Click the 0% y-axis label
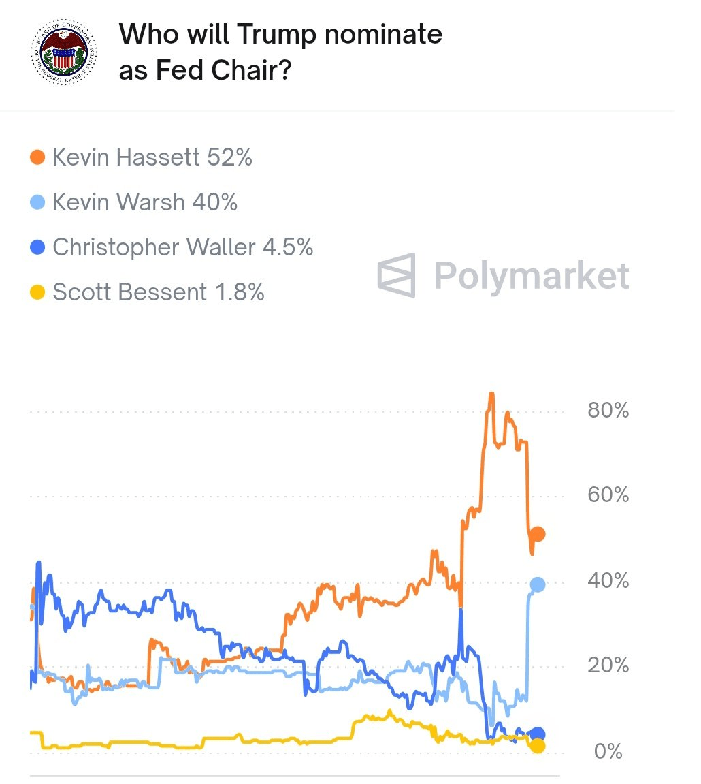 click(608, 752)
